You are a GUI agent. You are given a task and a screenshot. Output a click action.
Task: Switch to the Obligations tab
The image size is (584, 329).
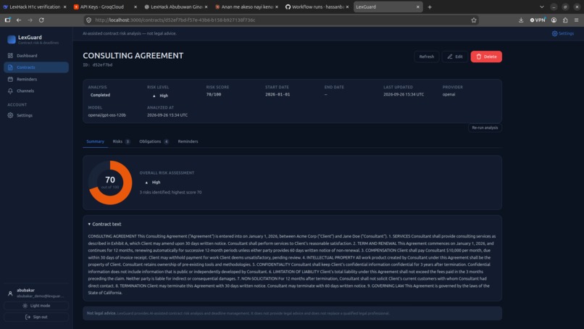coord(154,141)
